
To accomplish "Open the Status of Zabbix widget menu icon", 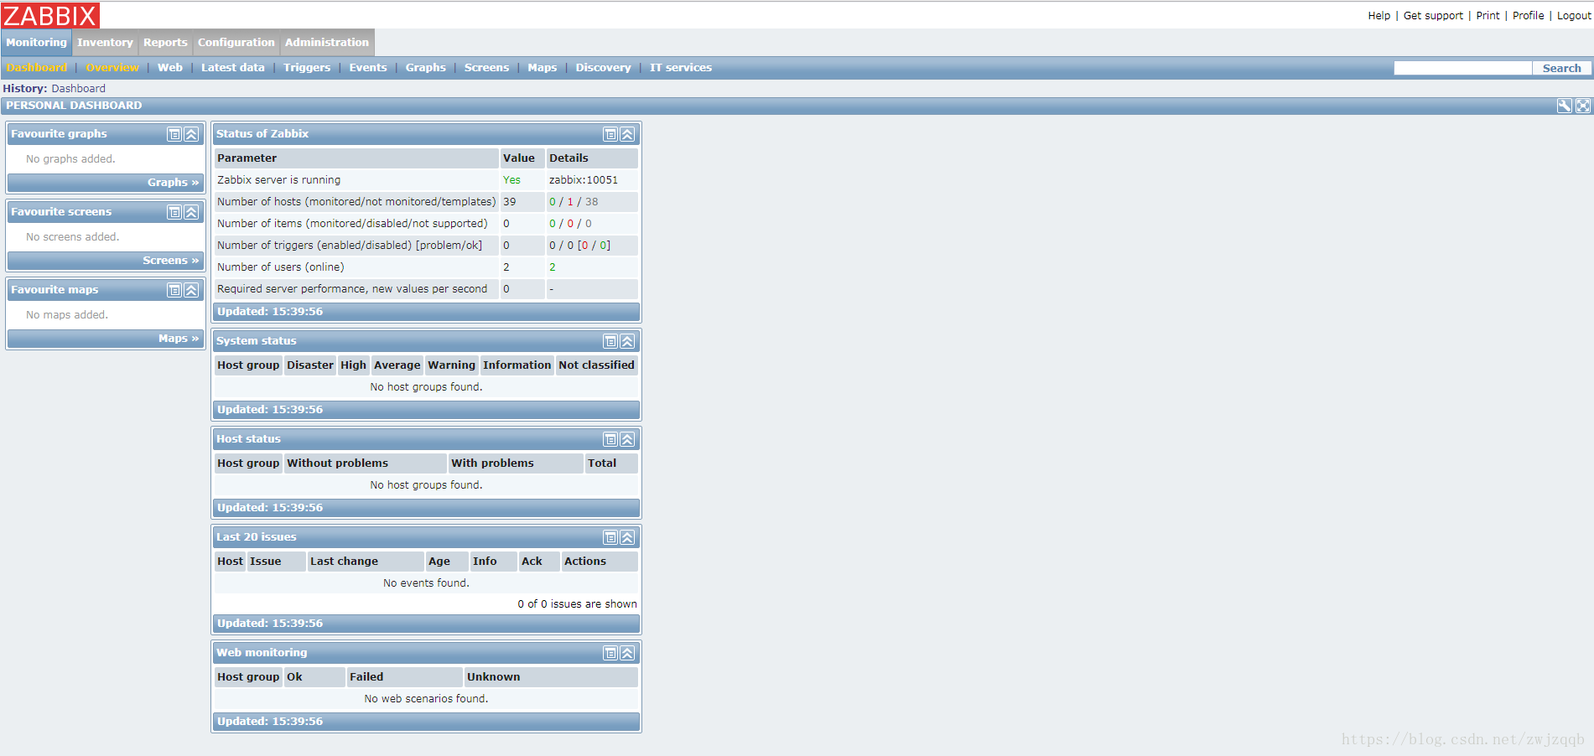I will (x=610, y=134).
